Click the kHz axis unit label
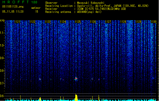Viewport: 159px width, 101px height. [2, 20]
